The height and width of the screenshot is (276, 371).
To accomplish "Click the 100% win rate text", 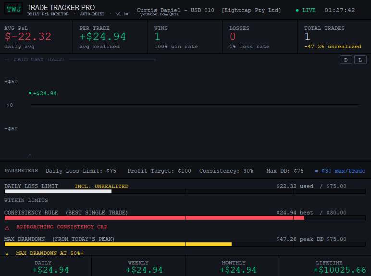I will (176, 47).
